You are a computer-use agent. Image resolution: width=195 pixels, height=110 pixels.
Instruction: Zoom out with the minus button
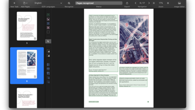[x=154, y=3]
